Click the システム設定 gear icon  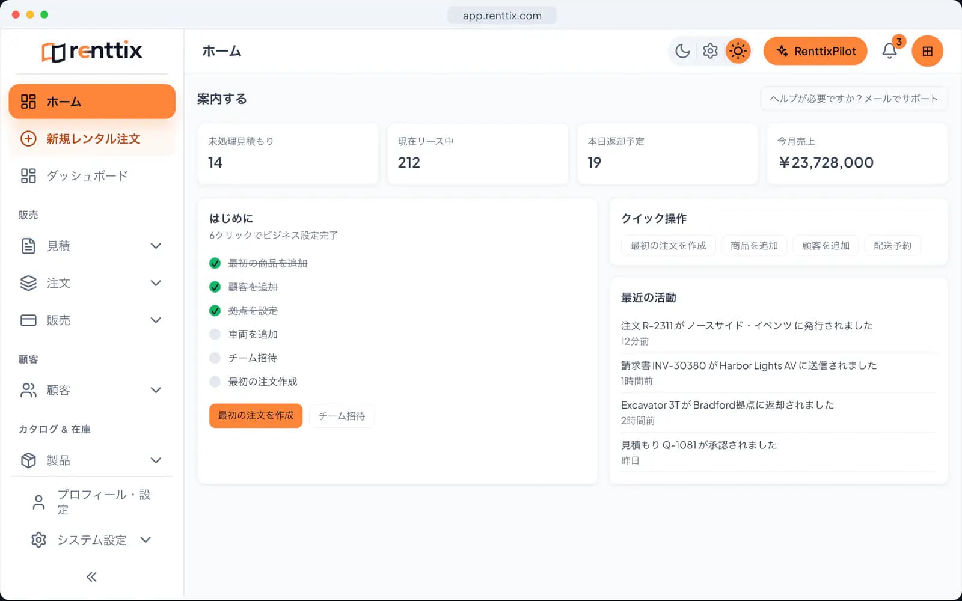[x=38, y=540]
